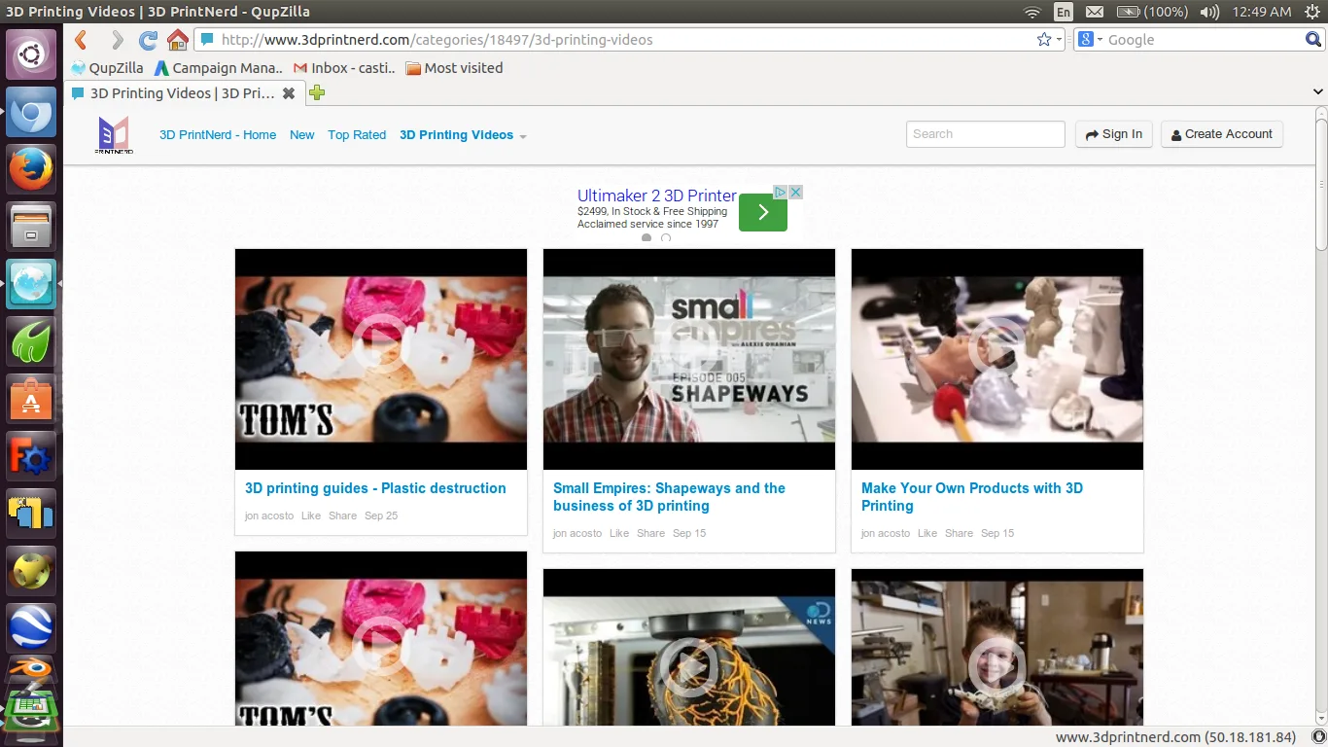
Task: Open Google Earth from the launcher
Action: point(31,627)
